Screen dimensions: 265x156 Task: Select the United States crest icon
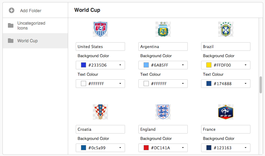100,29
